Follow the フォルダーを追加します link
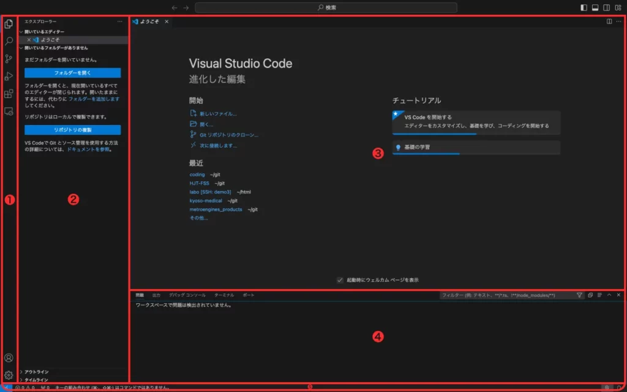The width and height of the screenshot is (627, 392). [94, 99]
